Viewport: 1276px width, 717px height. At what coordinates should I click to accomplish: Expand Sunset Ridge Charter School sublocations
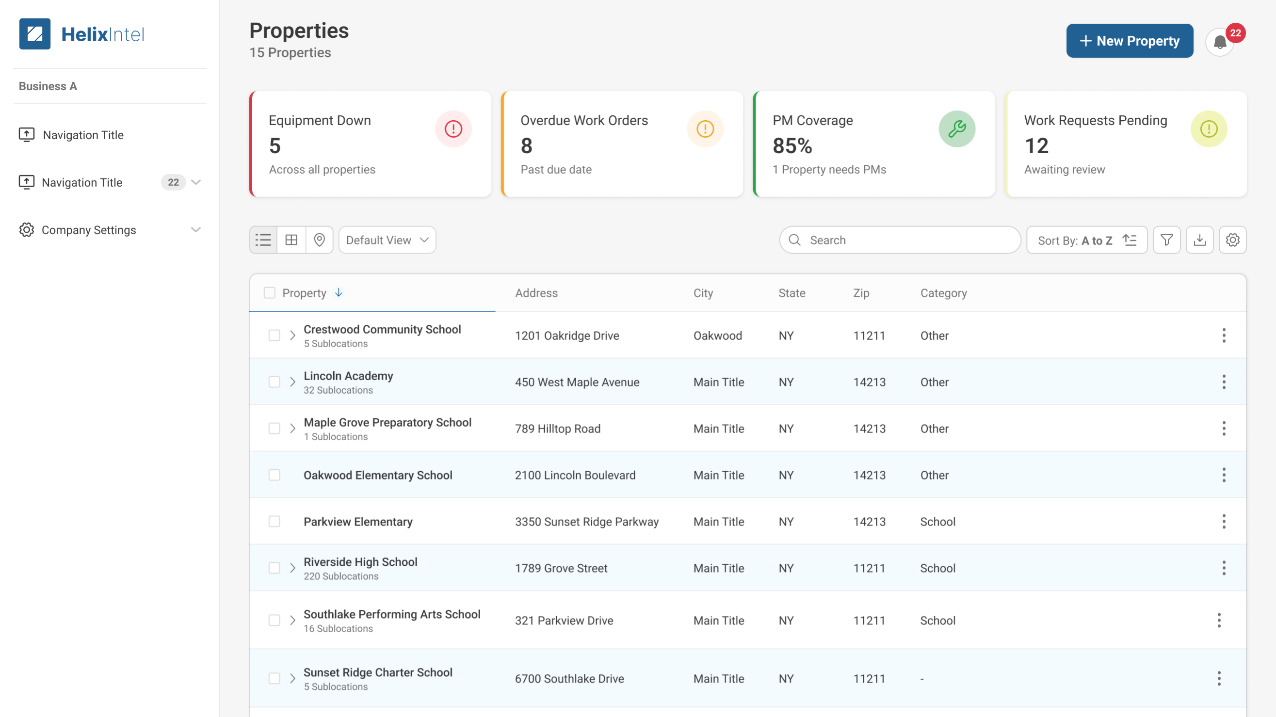point(293,678)
